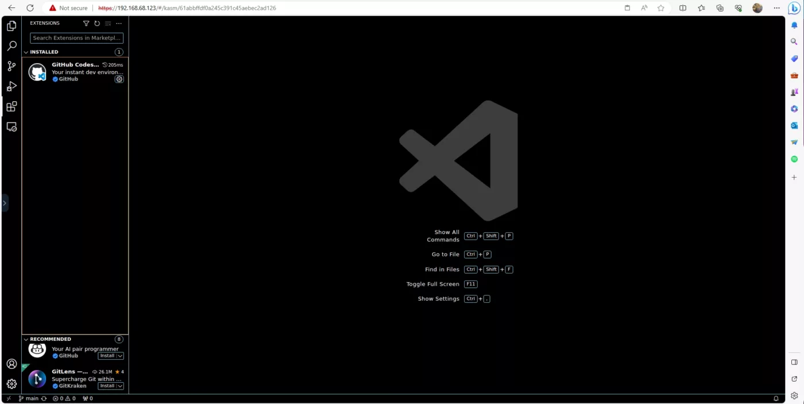The height and width of the screenshot is (404, 804).
Task: Clear extensions search results icon
Action: click(108, 24)
